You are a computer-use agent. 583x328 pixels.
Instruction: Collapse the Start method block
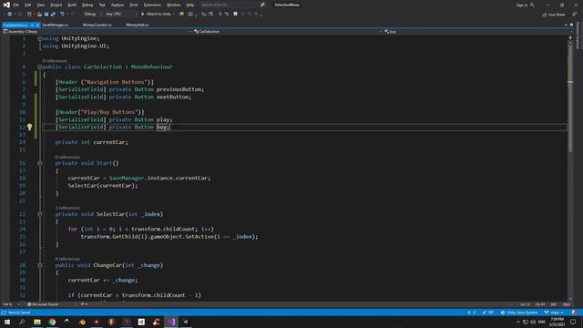point(39,163)
